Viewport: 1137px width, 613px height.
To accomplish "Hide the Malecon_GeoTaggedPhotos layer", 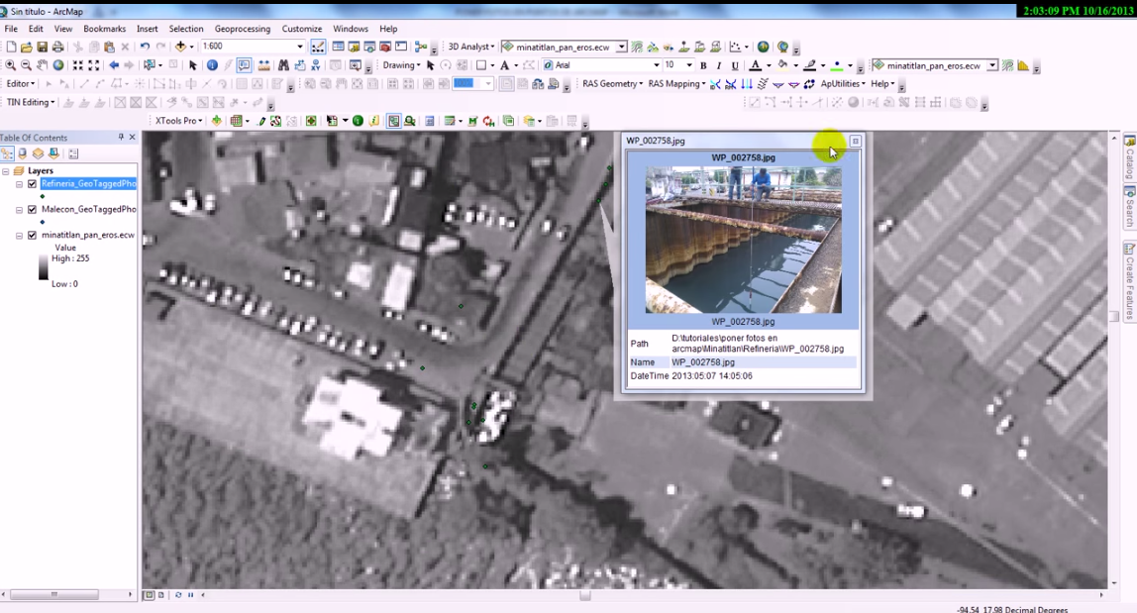I will (x=33, y=210).
